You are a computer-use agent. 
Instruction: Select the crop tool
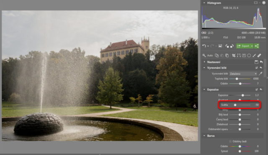click(x=234, y=56)
